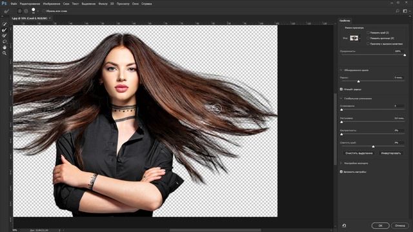Enable 'Показать оригинал (P)' checkbox

click(368, 38)
